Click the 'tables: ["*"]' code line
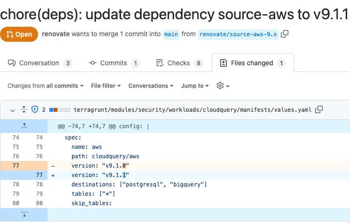Image resolution: width=350 pixels, height=223 pixels. tap(93, 194)
